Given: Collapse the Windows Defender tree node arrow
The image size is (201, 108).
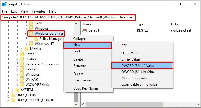Looking at the screenshot, I should pos(26,34).
